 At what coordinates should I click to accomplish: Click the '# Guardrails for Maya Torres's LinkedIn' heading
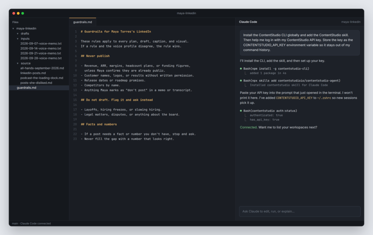point(115,32)
